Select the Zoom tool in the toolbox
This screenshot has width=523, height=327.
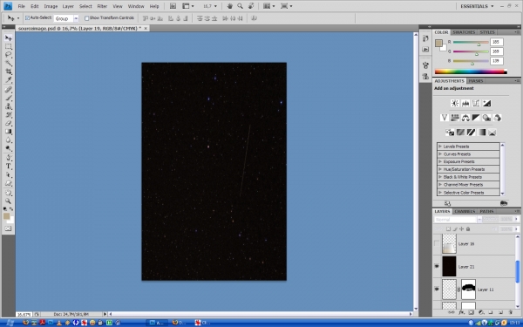9,201
